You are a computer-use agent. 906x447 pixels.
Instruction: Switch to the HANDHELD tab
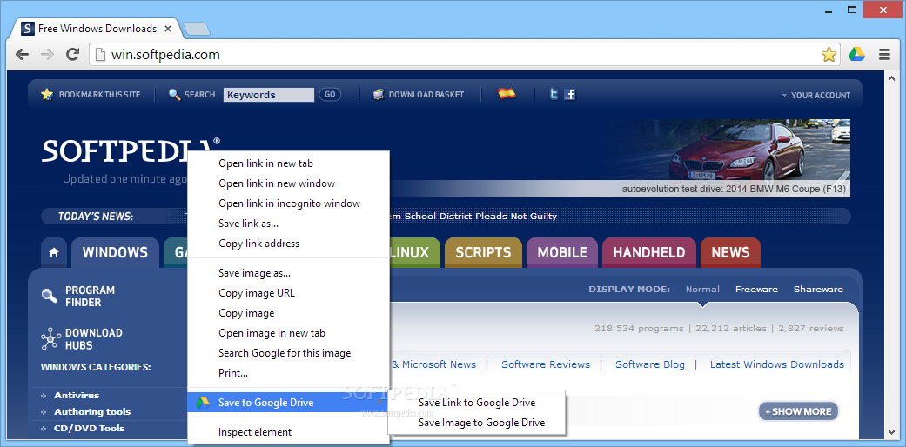(649, 252)
